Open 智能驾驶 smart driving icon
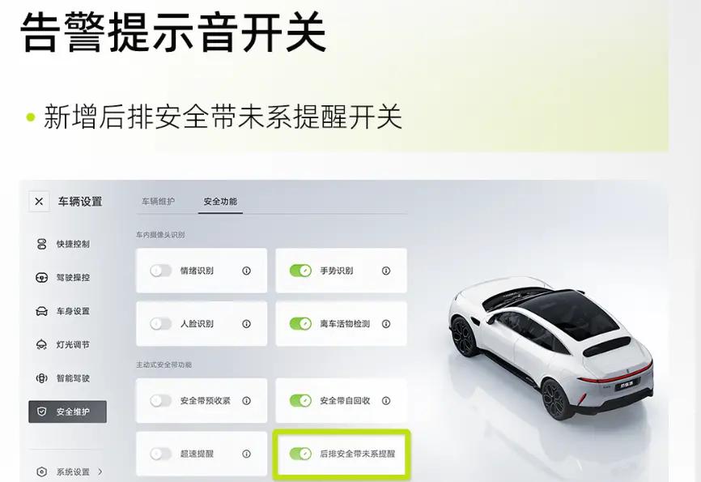701x482 pixels. point(41,378)
